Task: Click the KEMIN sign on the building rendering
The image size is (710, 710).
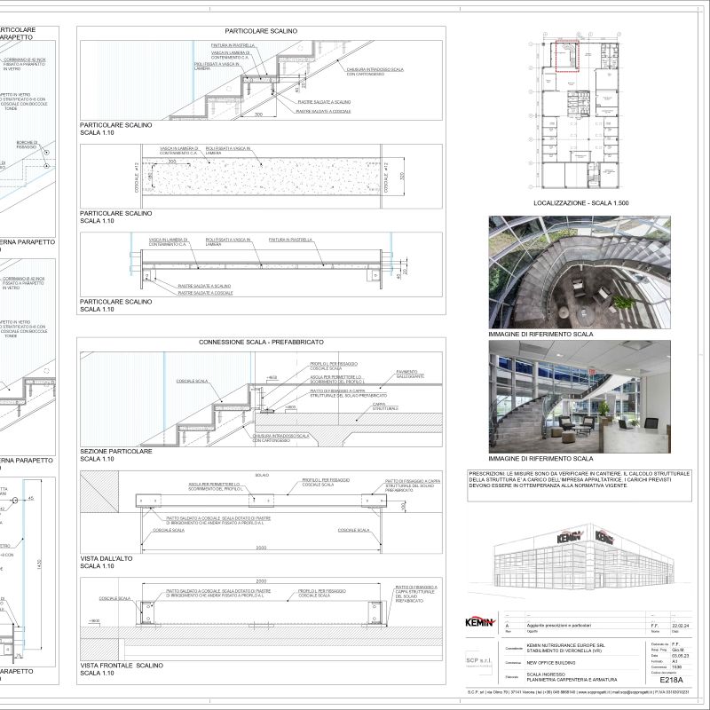Action: click(567, 537)
